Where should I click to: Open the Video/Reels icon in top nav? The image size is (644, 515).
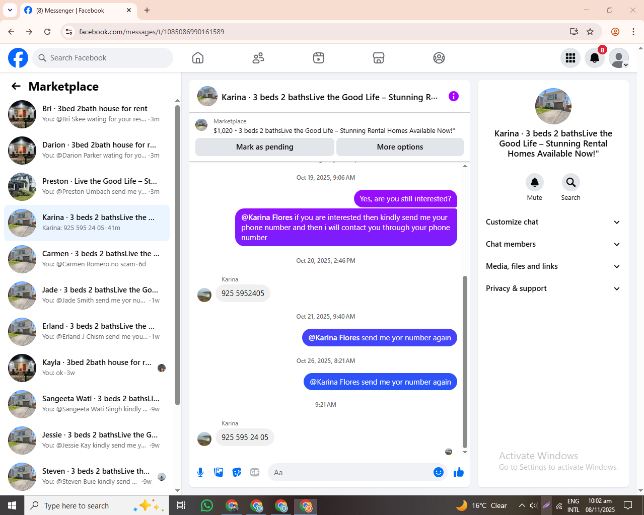(x=319, y=58)
